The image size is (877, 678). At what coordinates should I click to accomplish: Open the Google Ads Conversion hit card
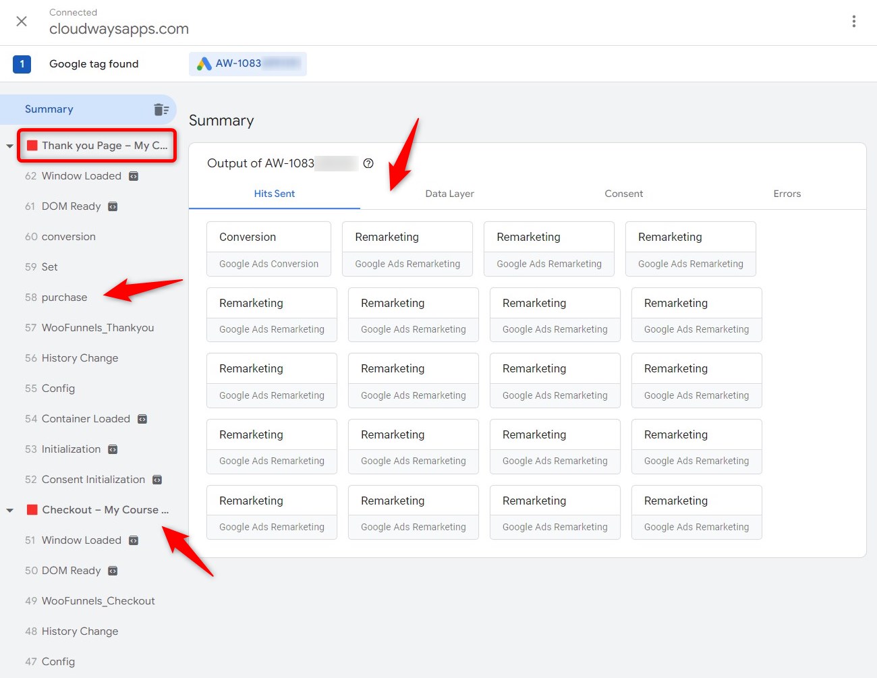tap(268, 248)
